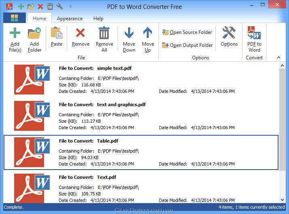289x214 pixels.
Task: Click size value 116.68 KB
Action: 91,85
